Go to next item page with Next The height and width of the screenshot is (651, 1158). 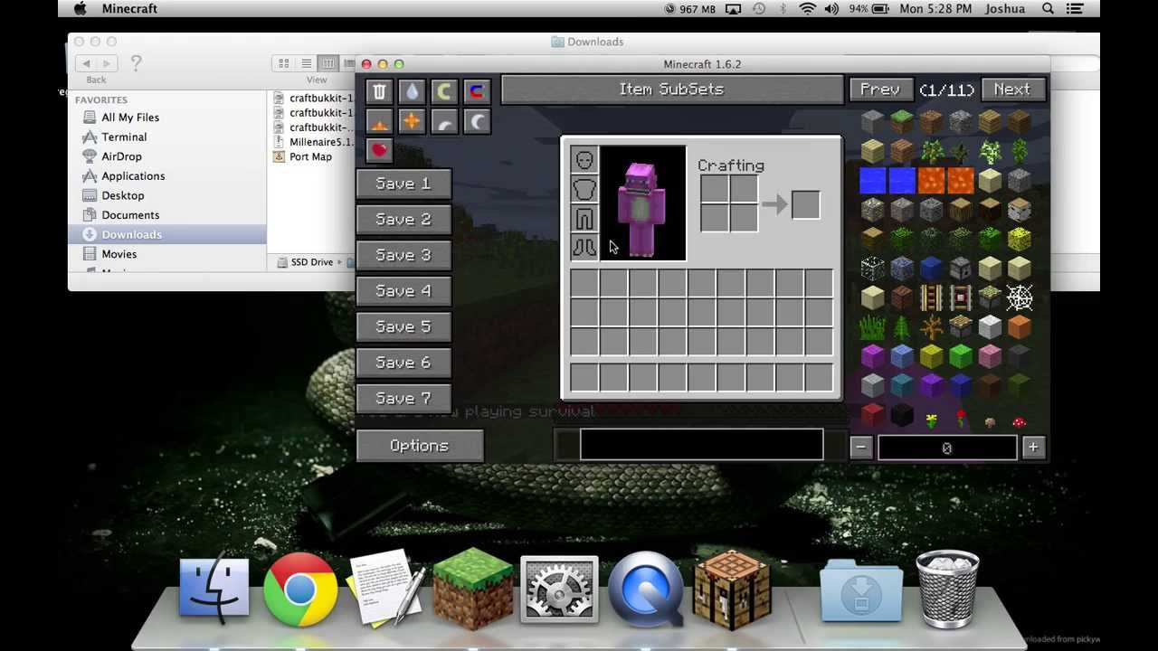(x=1012, y=90)
